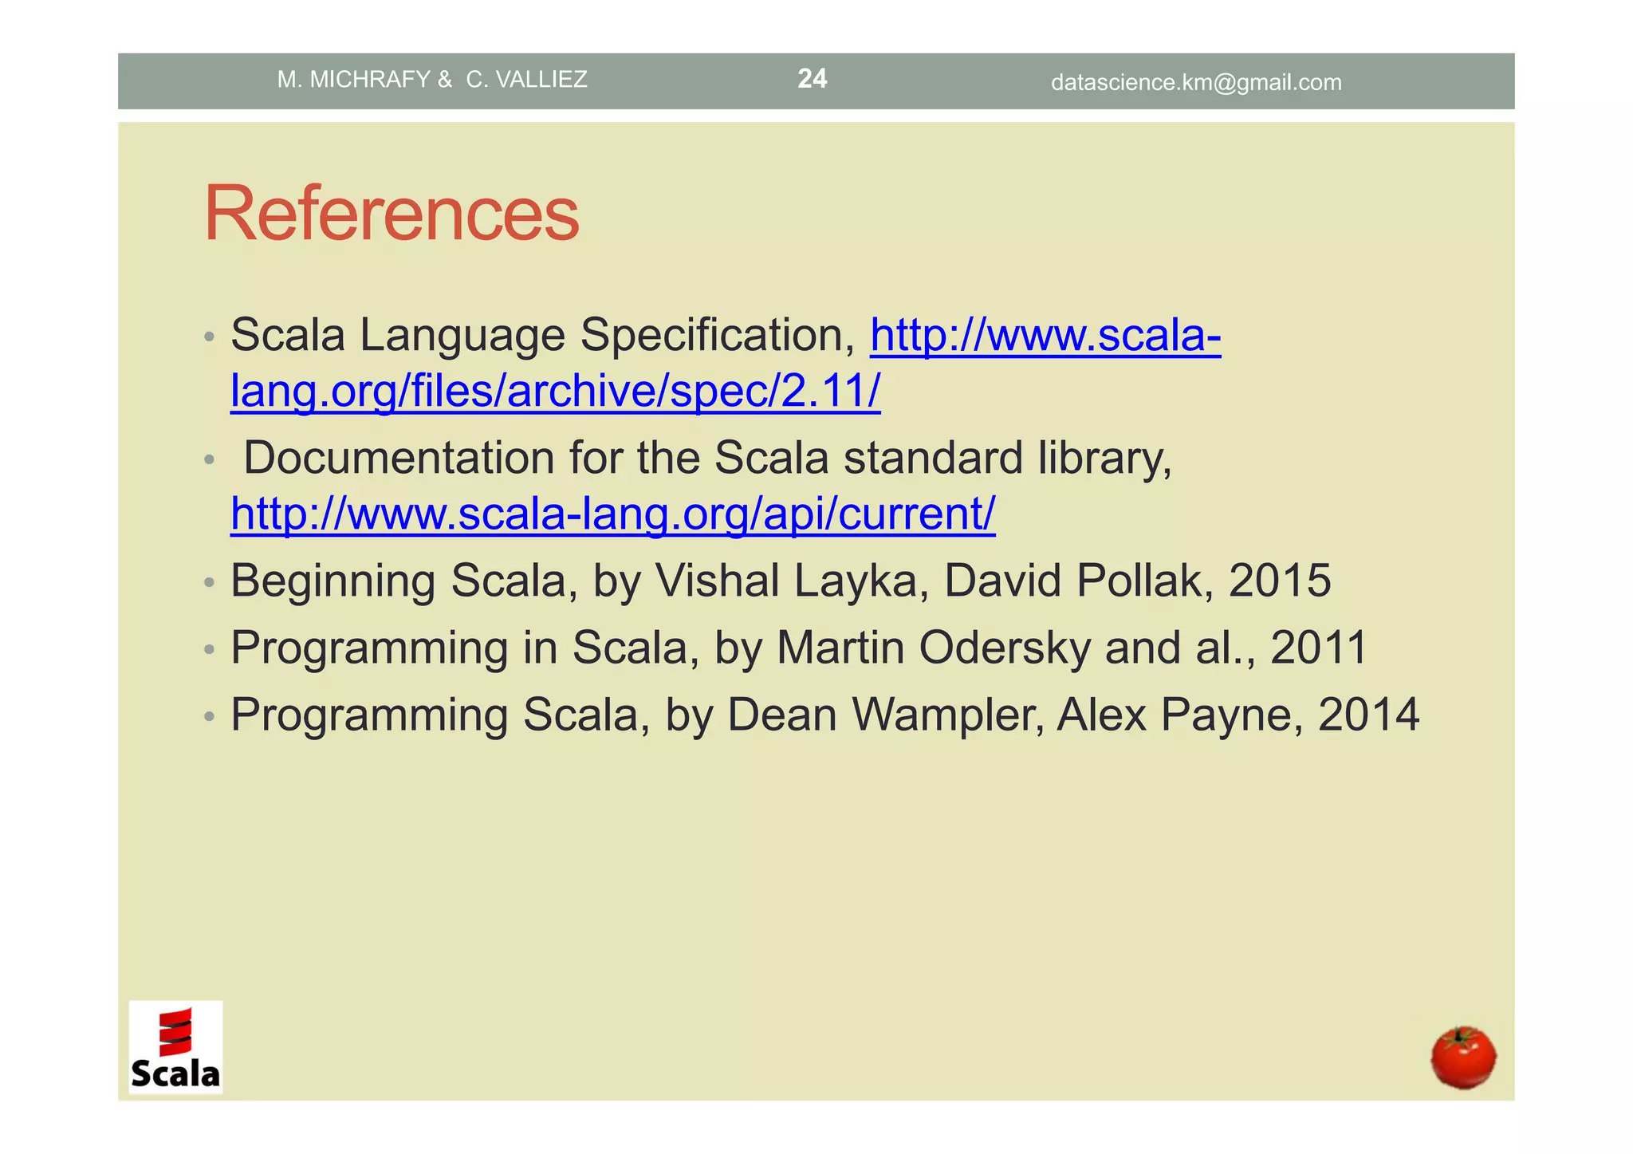This screenshot has height=1154, width=1633.
Task: Click the Scala logo icon
Action: pos(175,1048)
